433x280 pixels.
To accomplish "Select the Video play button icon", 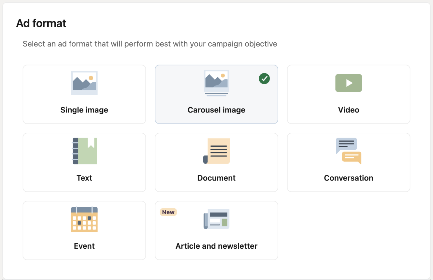I will (x=348, y=83).
